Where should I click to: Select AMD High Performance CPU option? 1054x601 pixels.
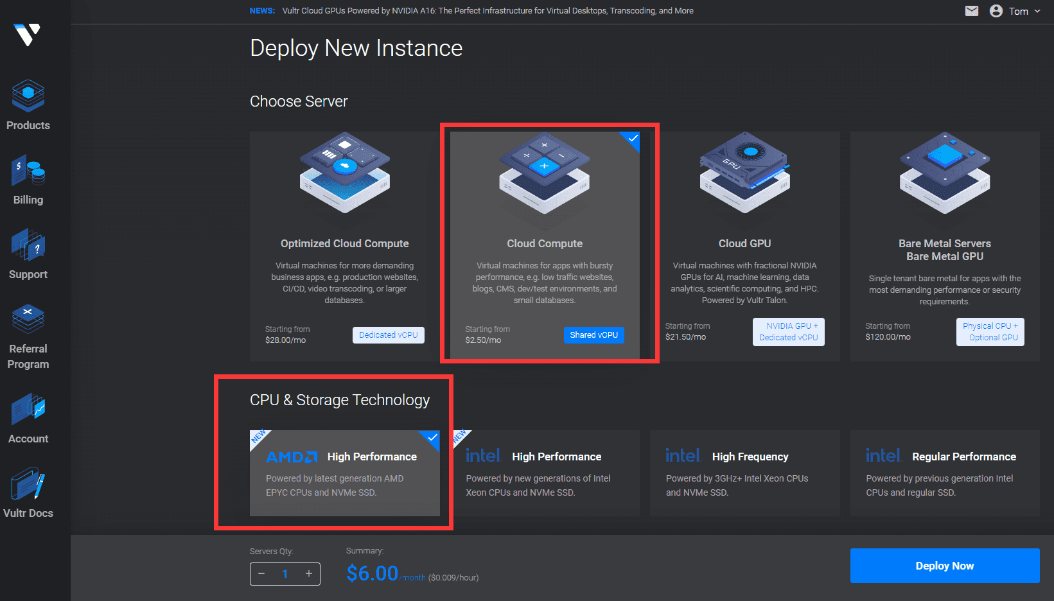point(345,473)
